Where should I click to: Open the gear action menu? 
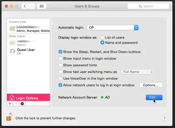22,104
